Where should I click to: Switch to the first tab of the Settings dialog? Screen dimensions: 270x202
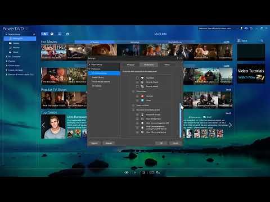130,65
